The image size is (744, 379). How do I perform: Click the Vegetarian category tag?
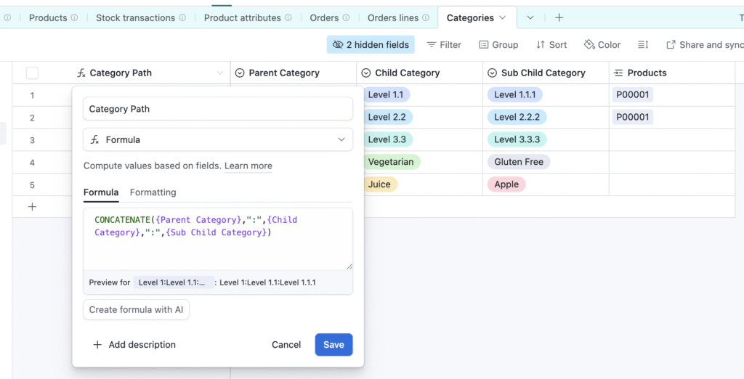point(390,162)
